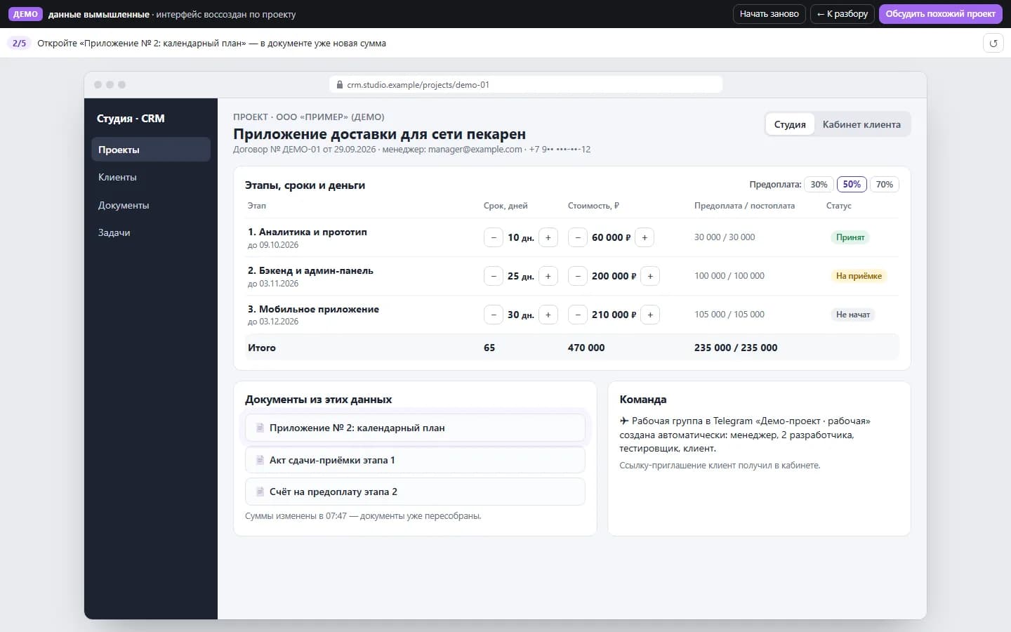Click the Начать заново button

(x=769, y=14)
